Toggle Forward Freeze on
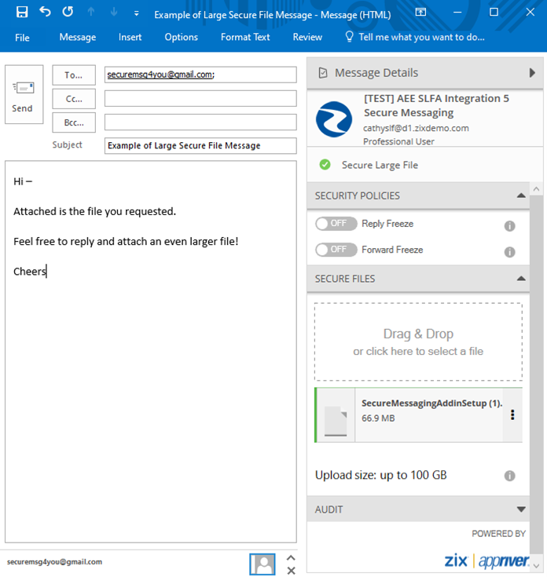The height and width of the screenshot is (577, 547). point(336,250)
